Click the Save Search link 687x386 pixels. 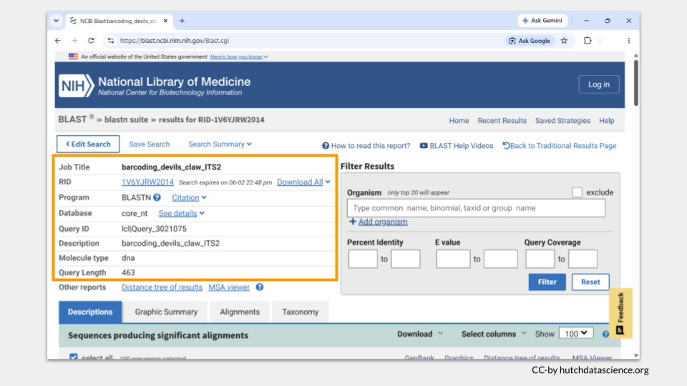pyautogui.click(x=150, y=144)
